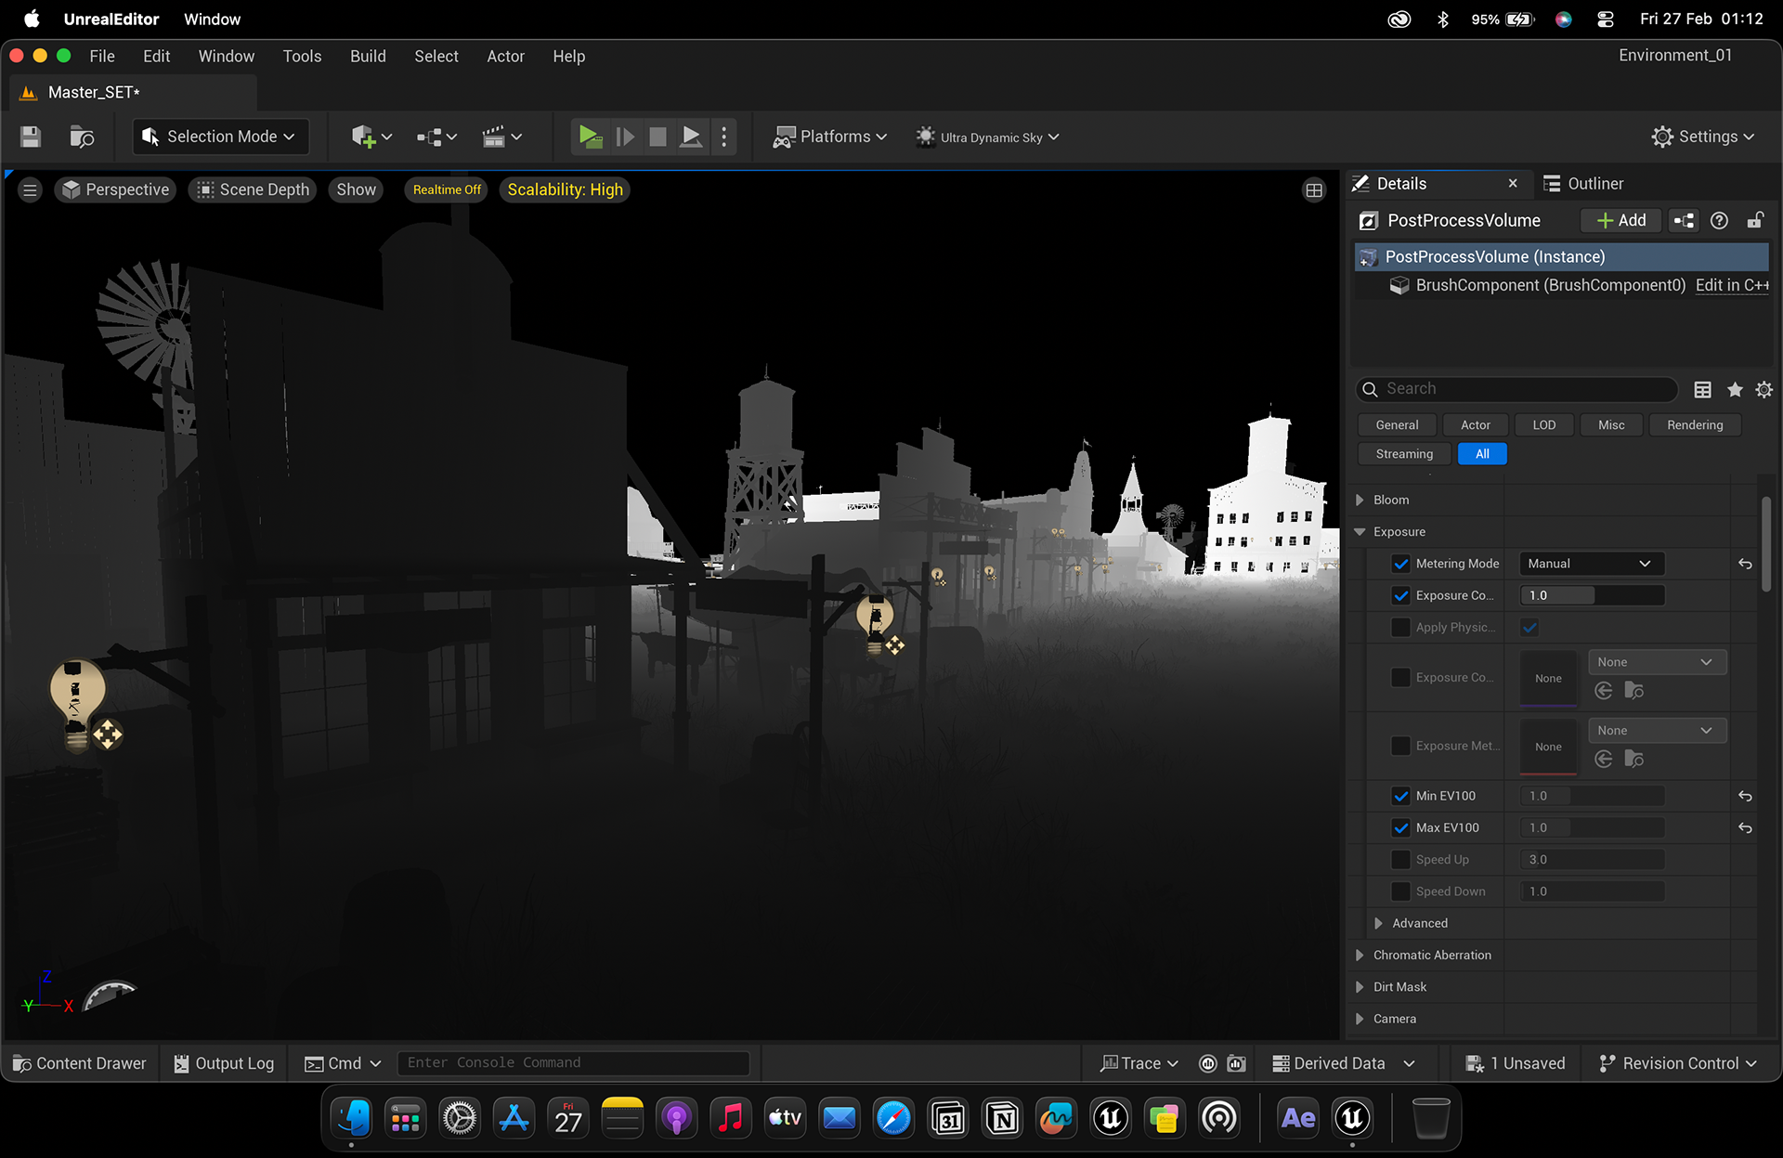Uncheck the Min EV100 override checkbox
Image resolution: width=1783 pixels, height=1158 pixels.
[1400, 796]
